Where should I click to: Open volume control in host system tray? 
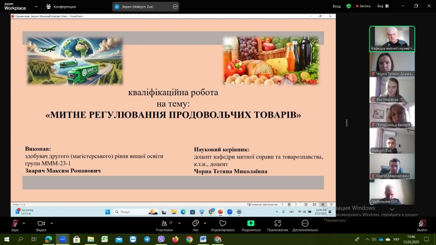[x=374, y=239]
